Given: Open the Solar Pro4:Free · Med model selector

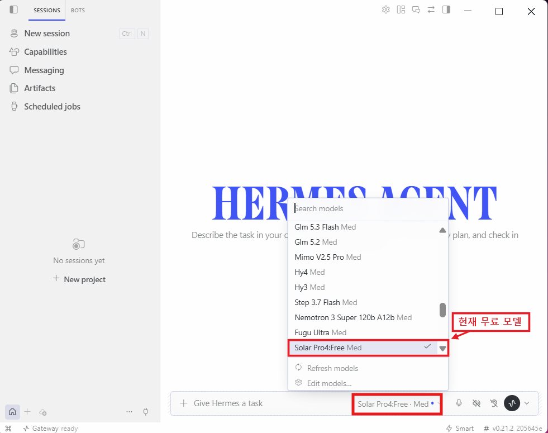Looking at the screenshot, I should point(397,404).
